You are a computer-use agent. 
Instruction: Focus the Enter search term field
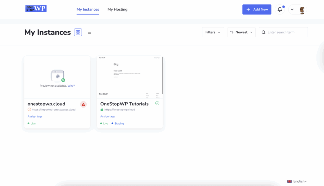pyautogui.click(x=283, y=32)
